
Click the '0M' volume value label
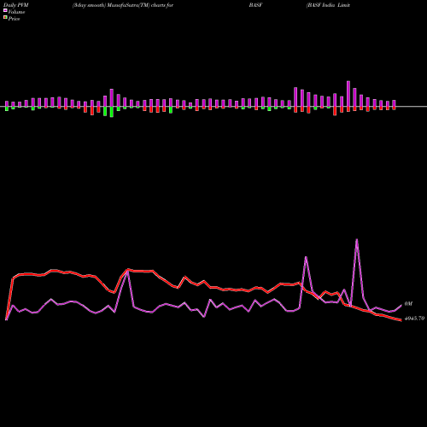pyautogui.click(x=408, y=304)
